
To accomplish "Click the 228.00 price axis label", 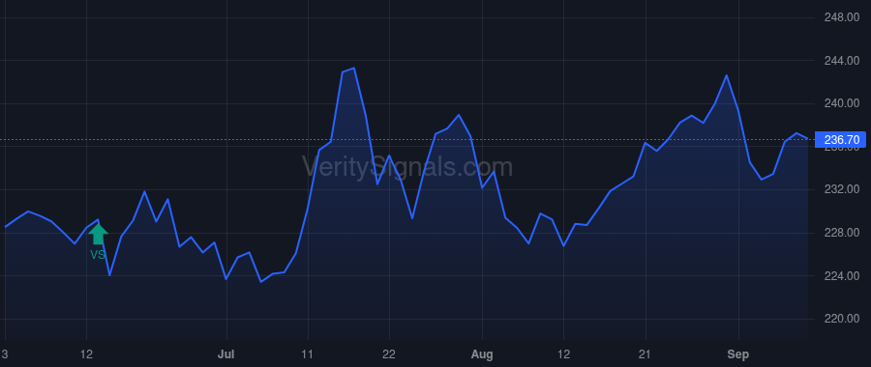I will (841, 233).
